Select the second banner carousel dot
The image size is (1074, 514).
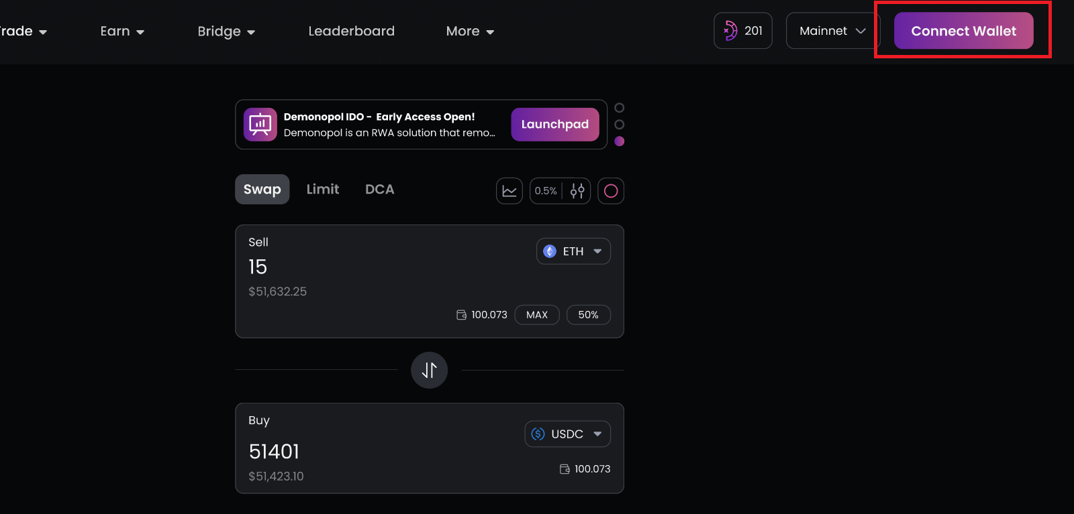[x=620, y=125]
